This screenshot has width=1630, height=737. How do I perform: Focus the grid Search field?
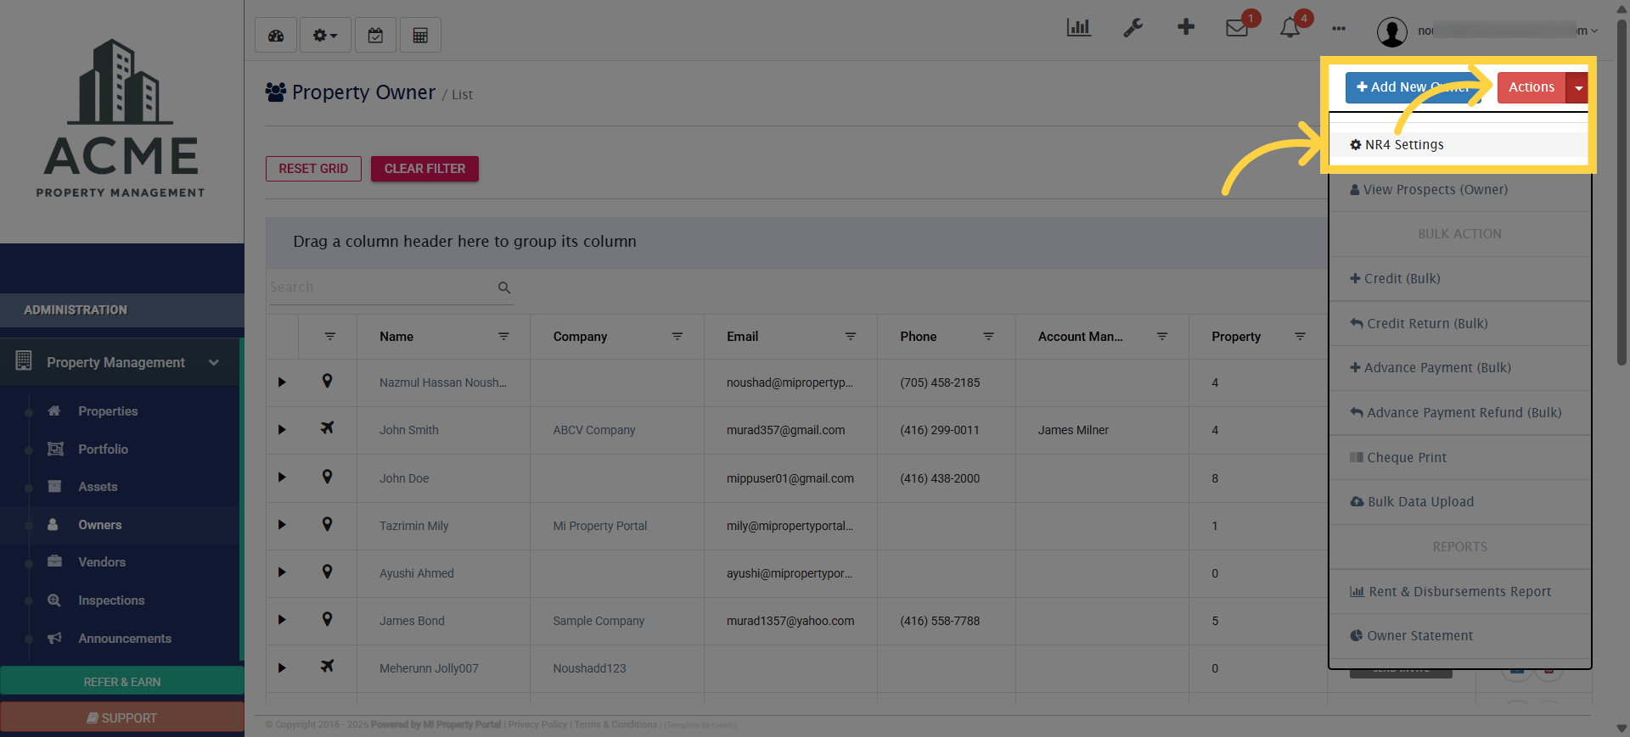point(380,288)
